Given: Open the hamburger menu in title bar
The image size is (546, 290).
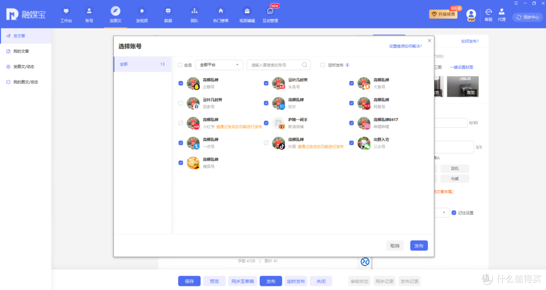Looking at the screenshot, I should 516,3.
